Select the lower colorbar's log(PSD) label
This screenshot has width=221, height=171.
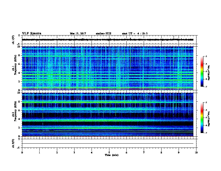tap(209, 119)
